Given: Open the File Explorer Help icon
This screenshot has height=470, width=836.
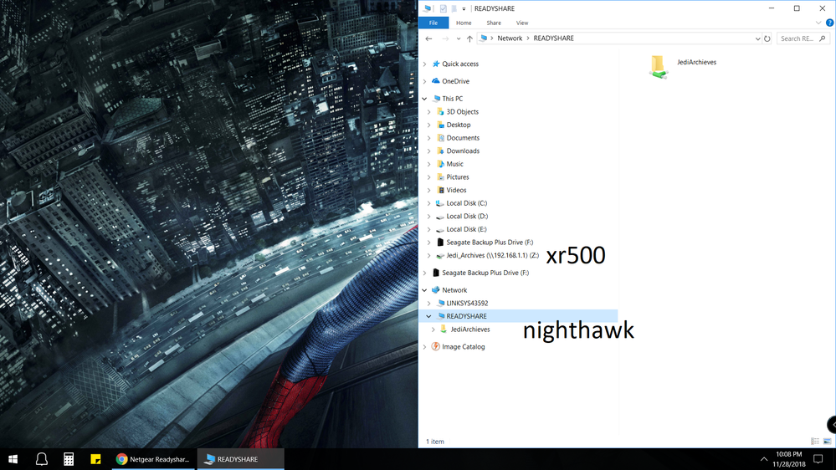Looking at the screenshot, I should pos(829,23).
